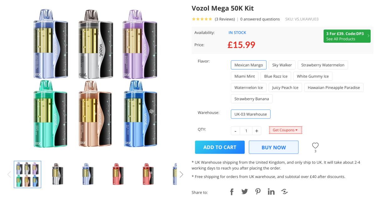Select the Blue Razz Ice flavor
Viewport: 377px width, 204px height.
click(x=276, y=76)
